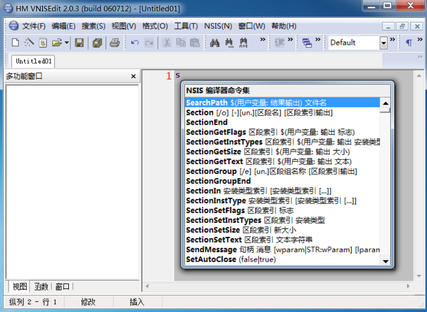Select the Untitled01 document tab
The width and height of the screenshot is (427, 312).
[33, 61]
